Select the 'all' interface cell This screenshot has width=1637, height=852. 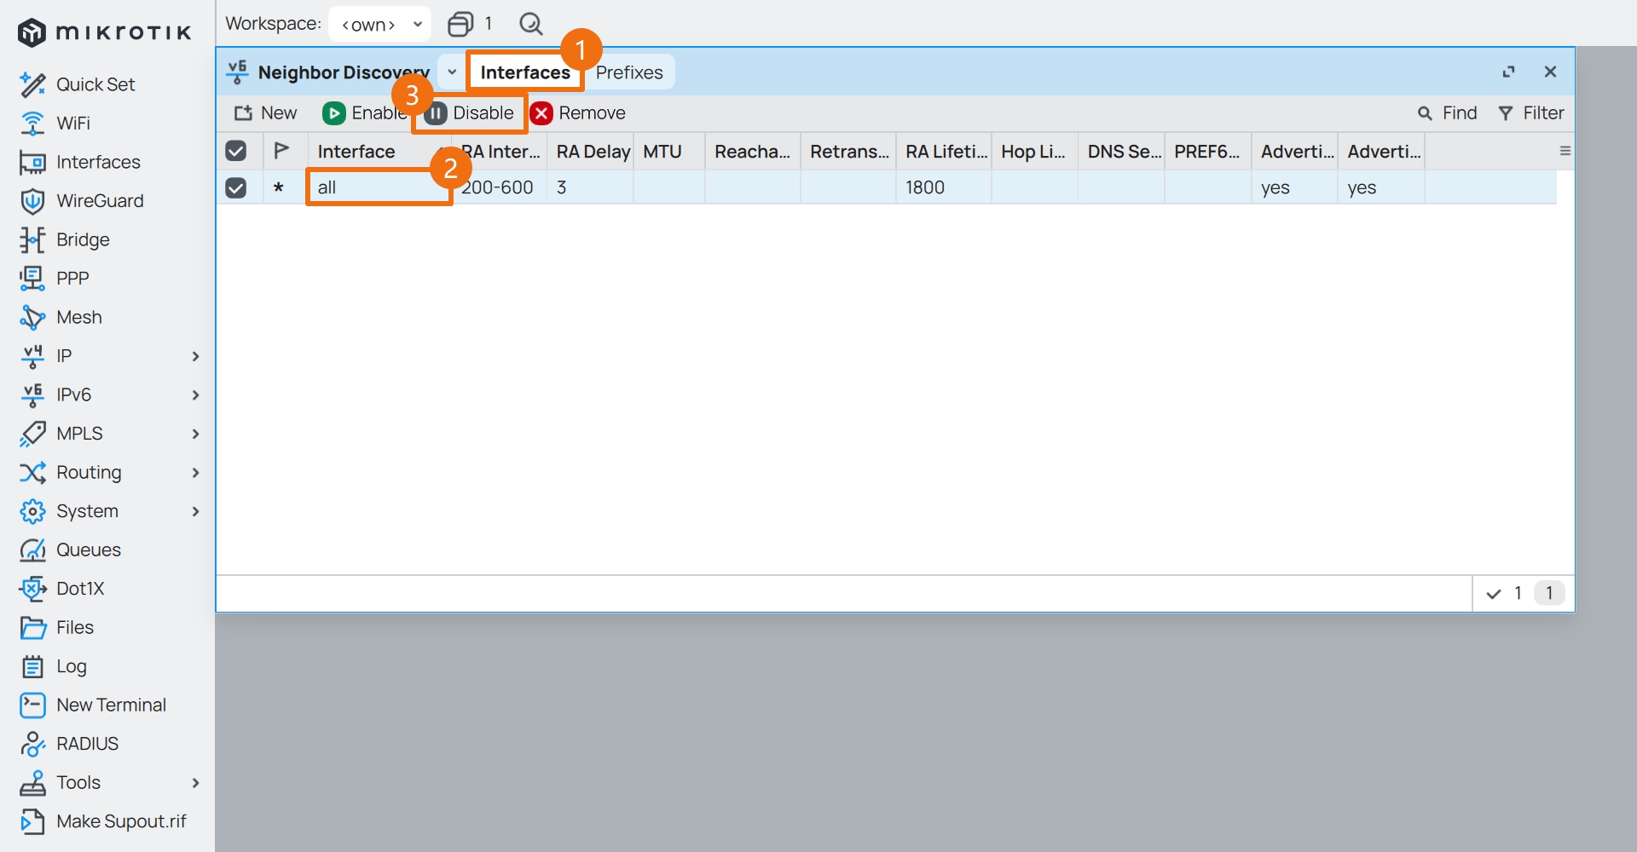379,187
